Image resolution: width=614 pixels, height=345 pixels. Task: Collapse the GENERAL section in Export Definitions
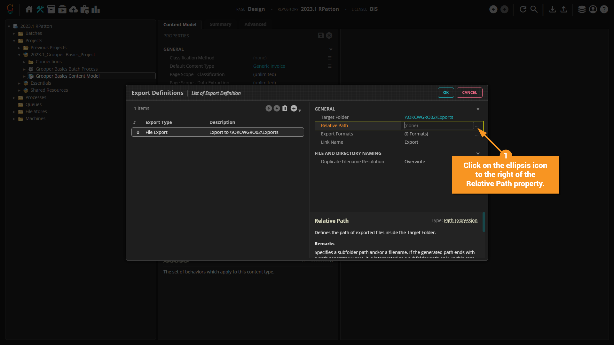tap(478, 109)
